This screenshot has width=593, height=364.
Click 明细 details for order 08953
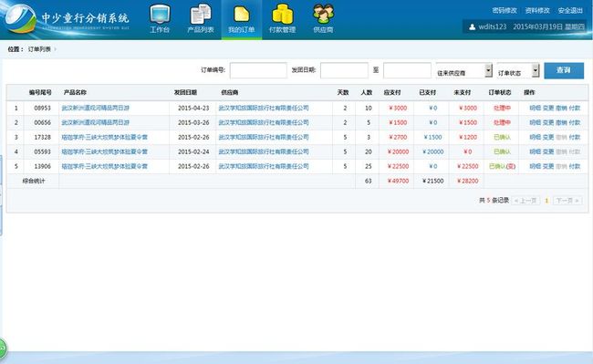(536, 108)
